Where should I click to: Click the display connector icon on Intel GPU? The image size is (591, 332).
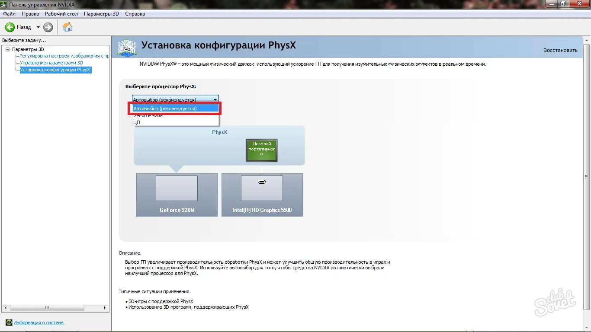click(262, 182)
